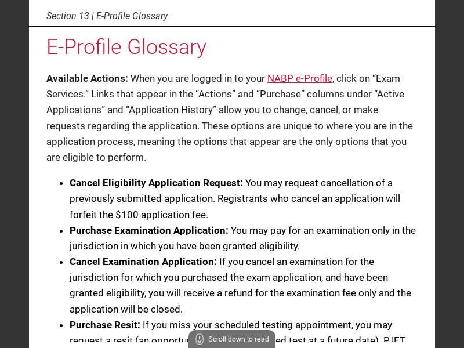Image resolution: width=464 pixels, height=348 pixels.
Task: Click the bullet marker next to Cancel Eligibility
Action: [60, 183]
